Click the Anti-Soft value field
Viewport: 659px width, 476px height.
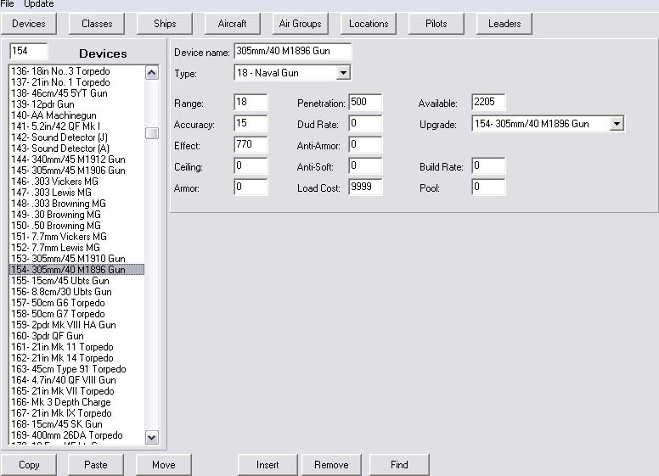[365, 165]
